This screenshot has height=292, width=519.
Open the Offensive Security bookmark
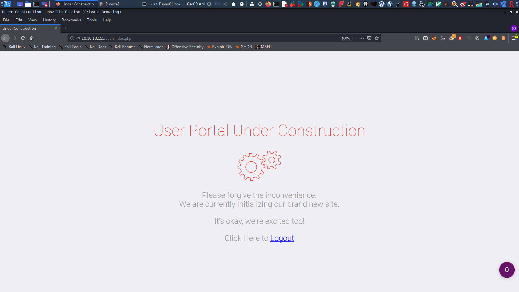coord(185,47)
